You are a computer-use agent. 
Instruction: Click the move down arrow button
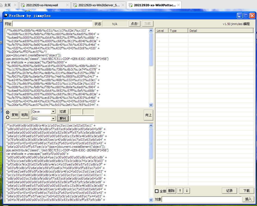point(187,191)
